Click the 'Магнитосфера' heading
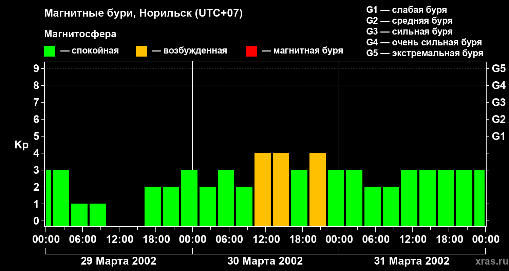509x271 pixels. coord(80,34)
